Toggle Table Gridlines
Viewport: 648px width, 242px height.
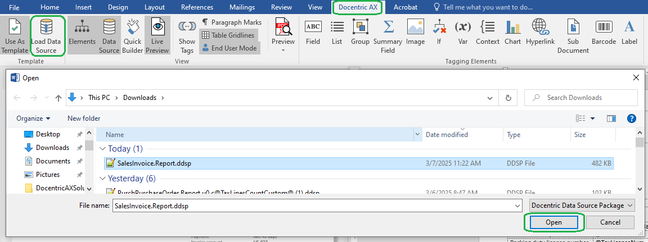click(228, 35)
